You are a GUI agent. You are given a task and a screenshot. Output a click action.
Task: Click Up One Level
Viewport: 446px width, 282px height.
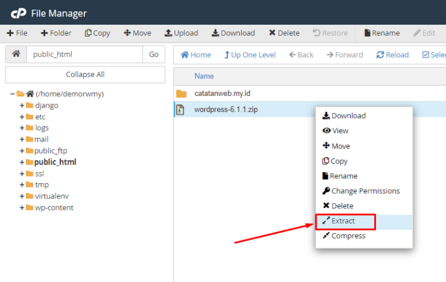(250, 55)
